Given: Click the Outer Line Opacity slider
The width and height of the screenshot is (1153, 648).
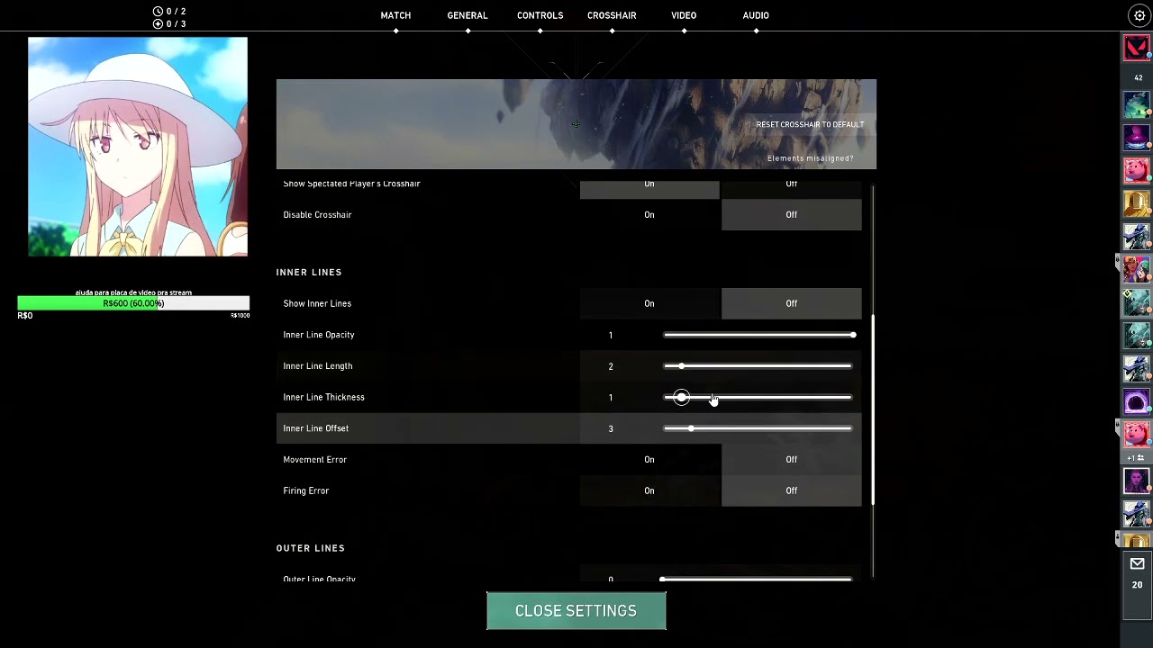Looking at the screenshot, I should point(758,579).
